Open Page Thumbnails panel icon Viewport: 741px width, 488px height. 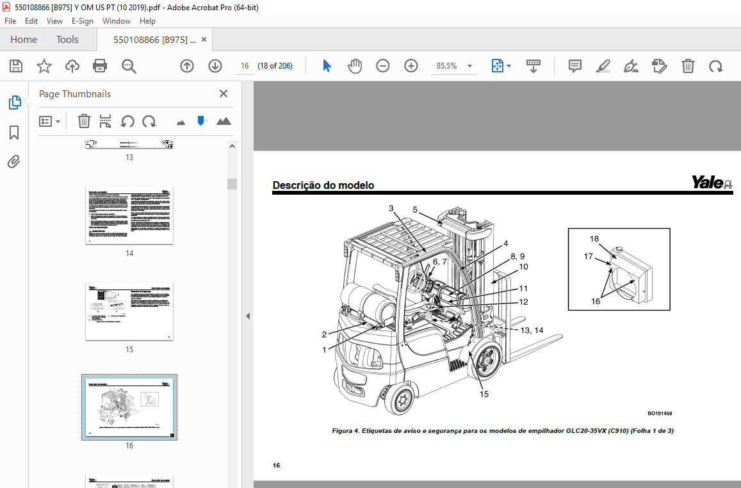click(x=15, y=102)
